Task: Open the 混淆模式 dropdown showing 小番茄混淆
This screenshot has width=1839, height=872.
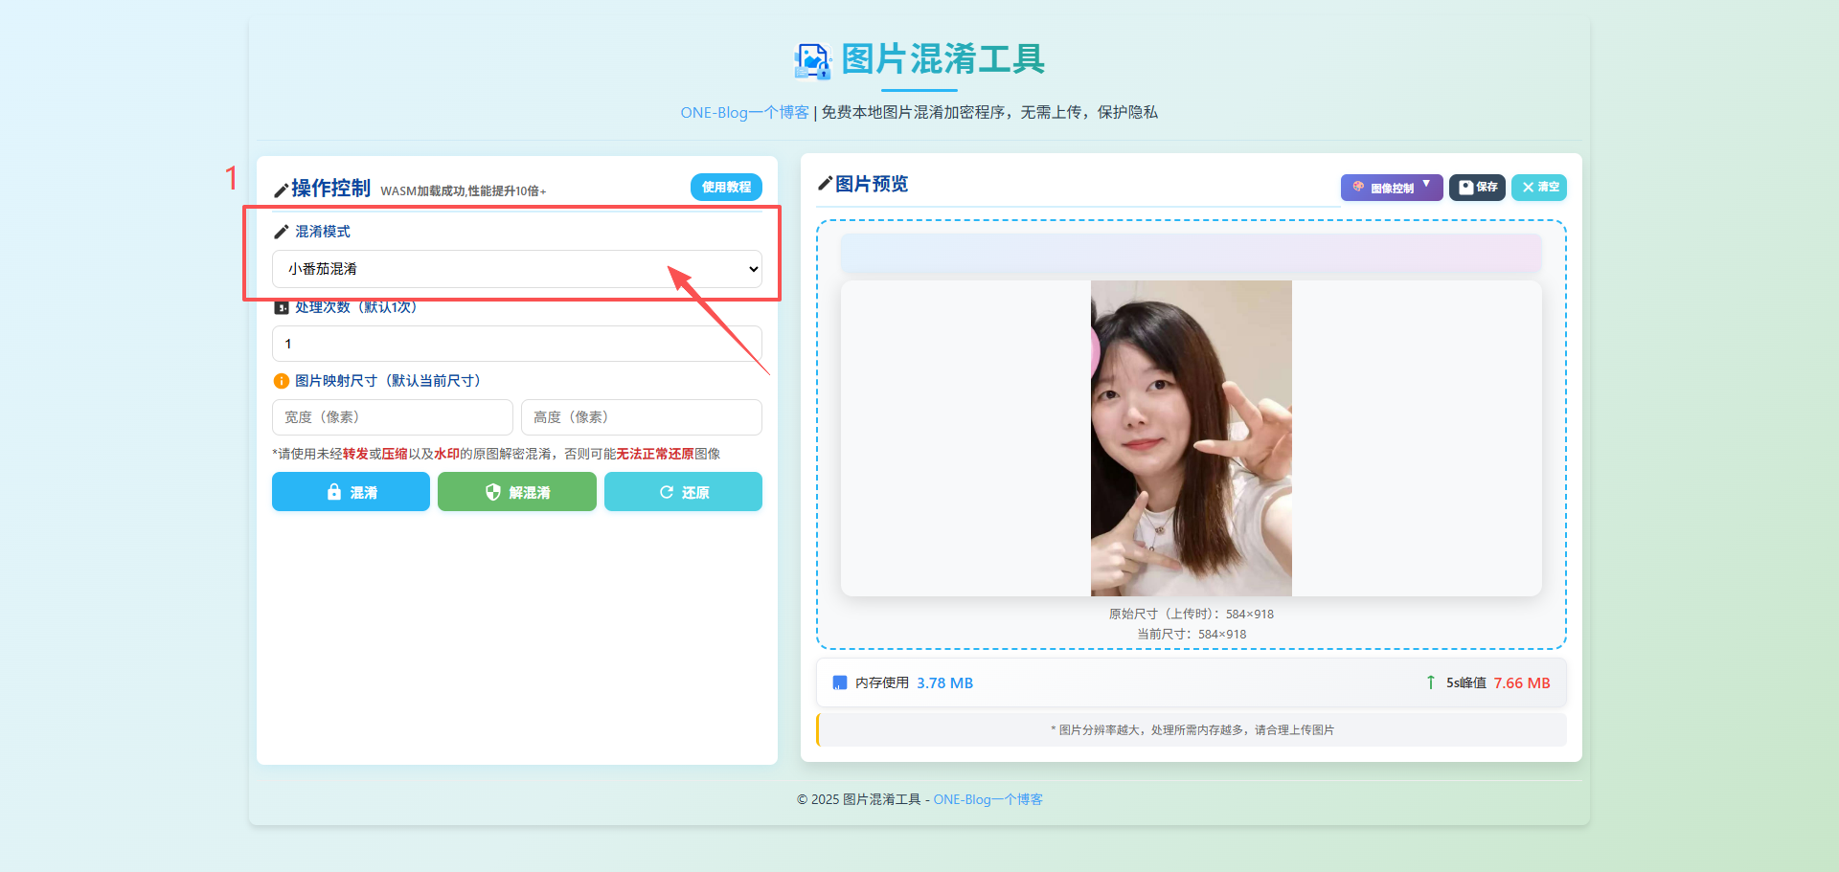Action: coord(517,269)
